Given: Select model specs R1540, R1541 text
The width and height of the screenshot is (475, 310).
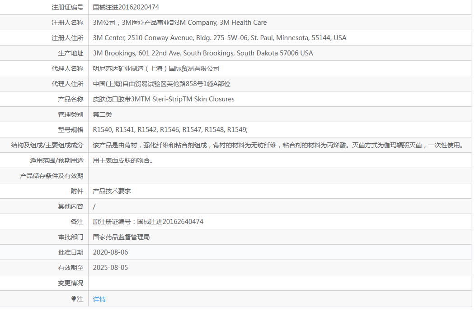Looking at the screenshot, I should [170, 130].
